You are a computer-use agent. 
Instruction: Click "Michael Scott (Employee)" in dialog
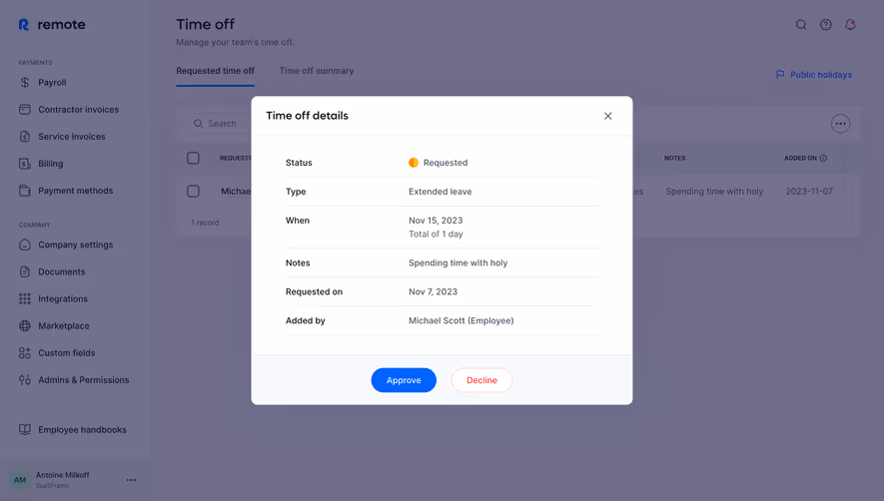point(461,320)
